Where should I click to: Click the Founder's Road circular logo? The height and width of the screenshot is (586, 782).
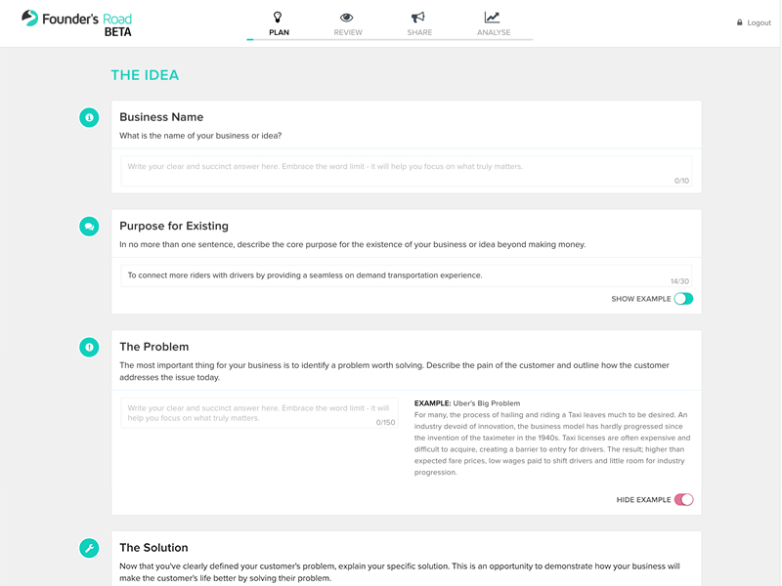30,19
